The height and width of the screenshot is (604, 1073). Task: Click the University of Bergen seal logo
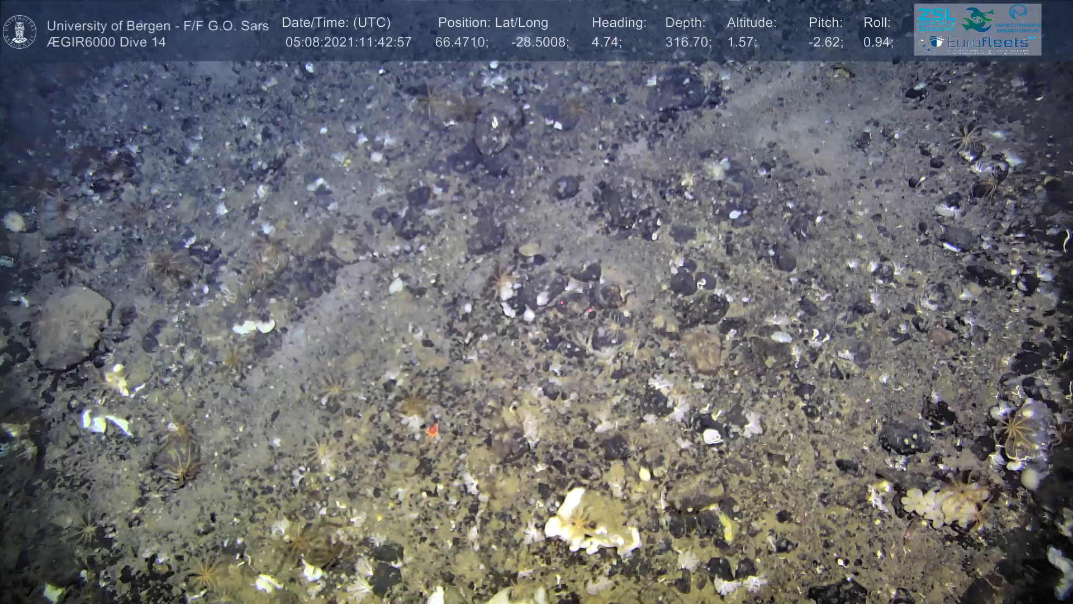pyautogui.click(x=20, y=32)
